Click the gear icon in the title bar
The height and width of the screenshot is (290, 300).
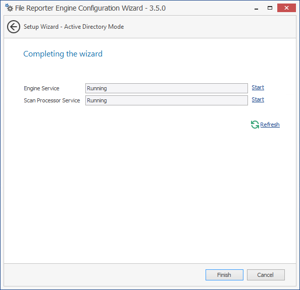(9, 8)
